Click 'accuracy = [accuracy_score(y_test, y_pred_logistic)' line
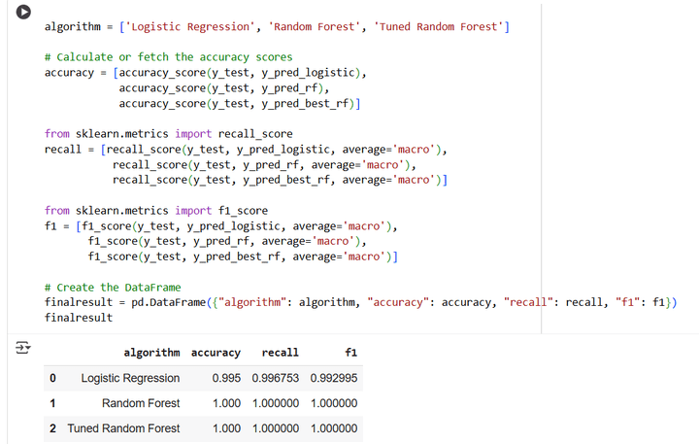This screenshot has height=444, width=699. tap(206, 73)
